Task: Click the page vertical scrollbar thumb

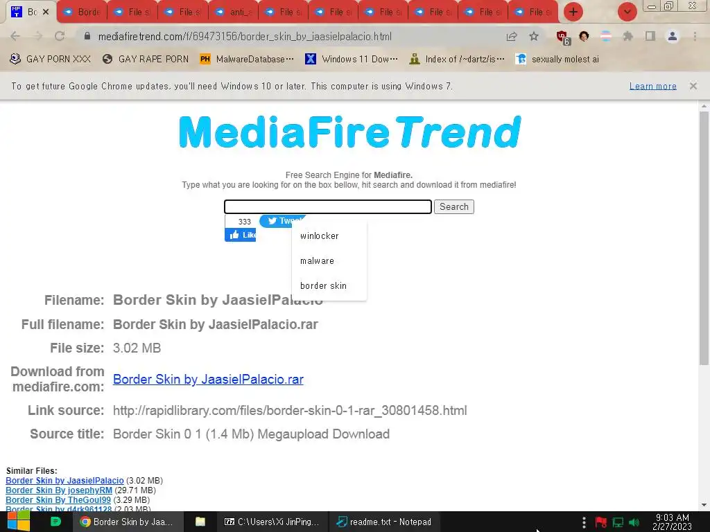Action: coord(704,238)
